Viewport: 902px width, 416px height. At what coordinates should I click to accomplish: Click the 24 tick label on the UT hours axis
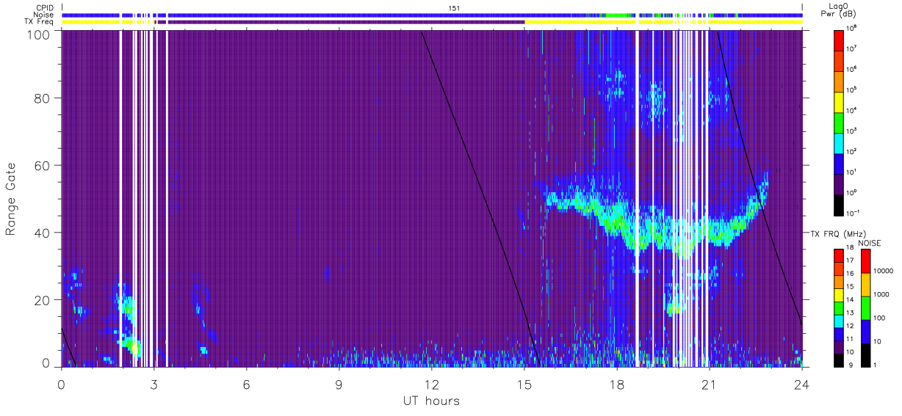[x=802, y=384]
